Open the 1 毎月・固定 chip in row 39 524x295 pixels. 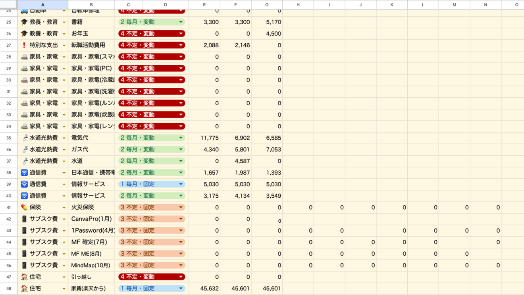tap(152, 184)
